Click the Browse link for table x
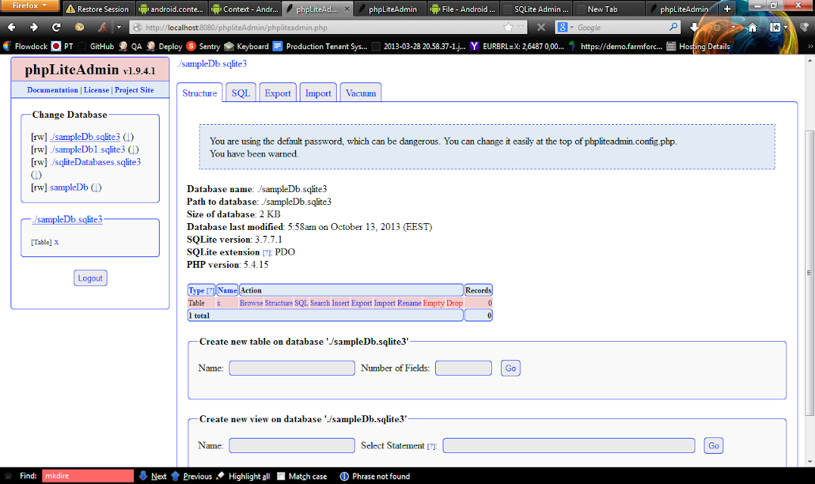815x484 pixels. 251,302
